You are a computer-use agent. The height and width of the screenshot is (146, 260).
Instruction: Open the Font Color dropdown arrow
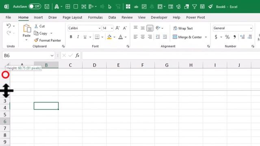point(126,37)
